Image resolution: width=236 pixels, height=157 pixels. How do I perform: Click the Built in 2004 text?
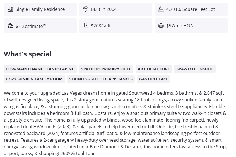coord(104,9)
